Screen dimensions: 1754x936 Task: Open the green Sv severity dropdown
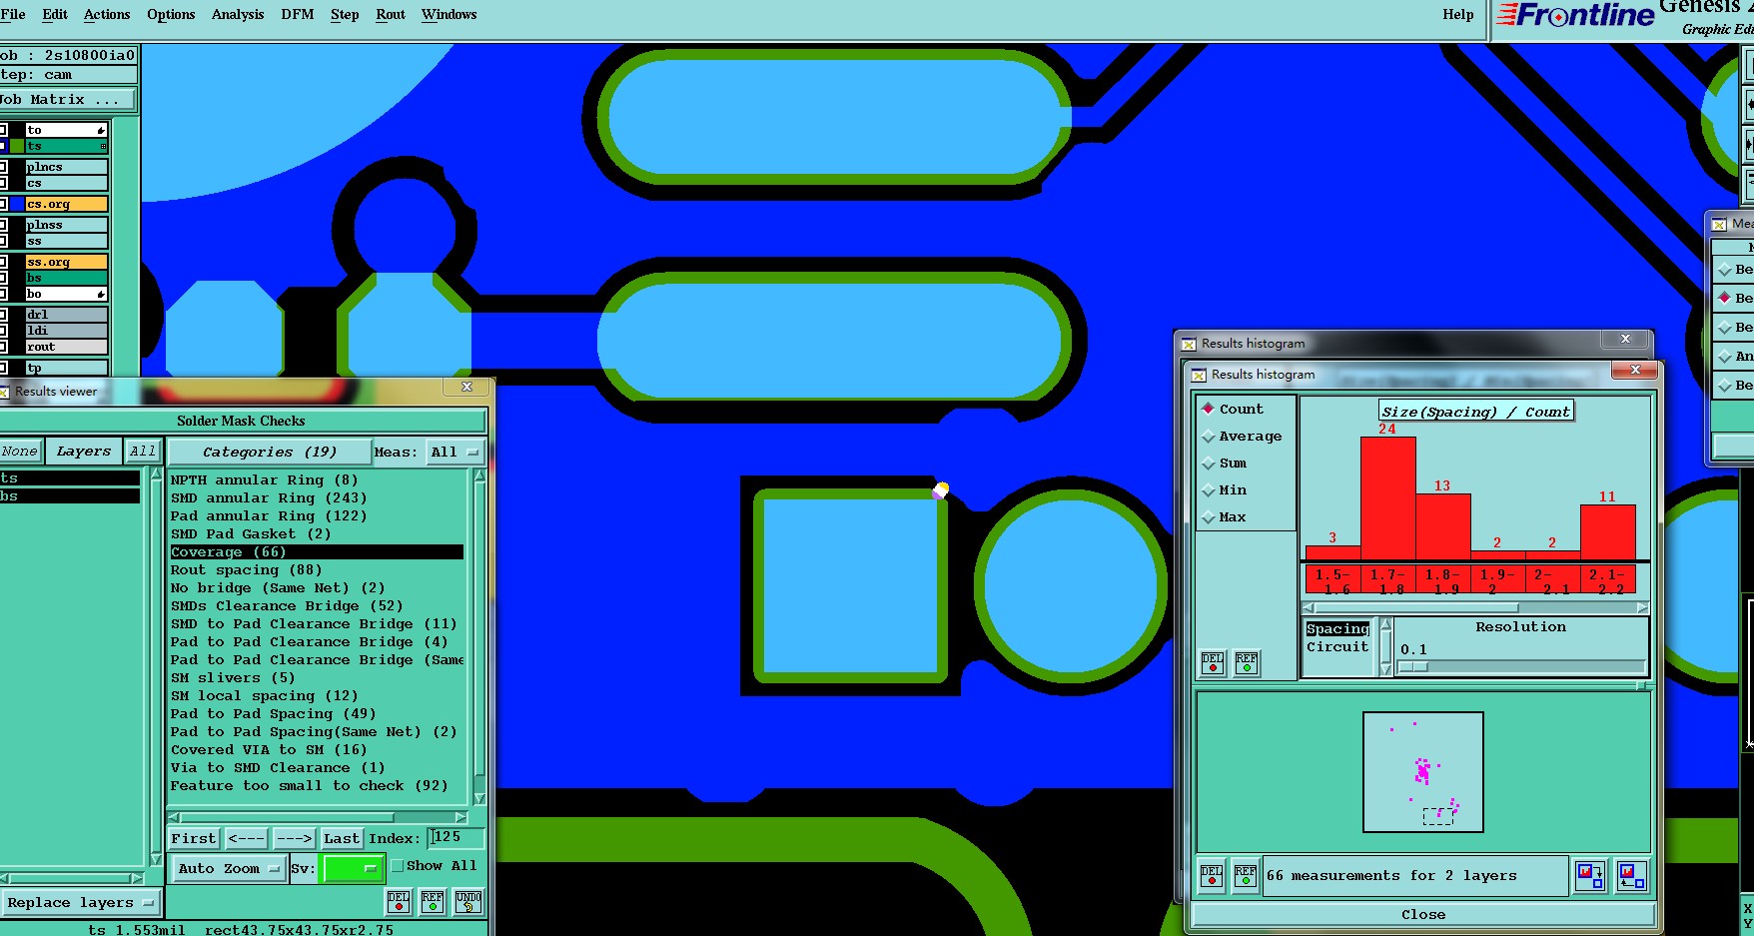(x=352, y=868)
